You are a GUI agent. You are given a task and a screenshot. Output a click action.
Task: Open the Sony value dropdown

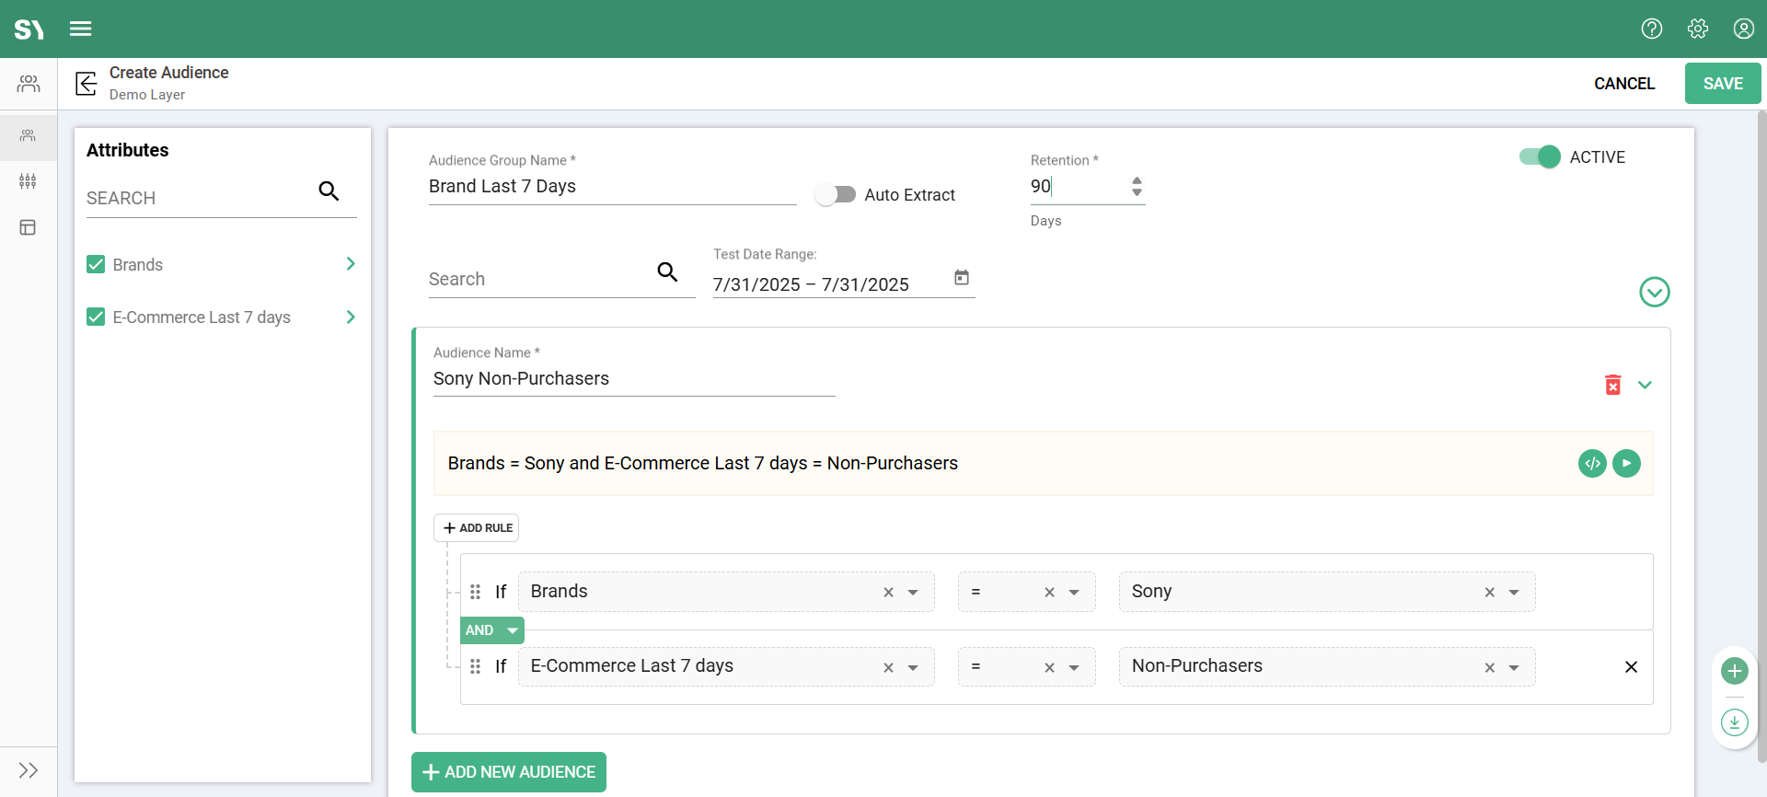[1514, 593]
